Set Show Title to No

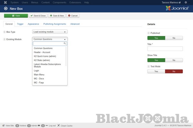174,60
